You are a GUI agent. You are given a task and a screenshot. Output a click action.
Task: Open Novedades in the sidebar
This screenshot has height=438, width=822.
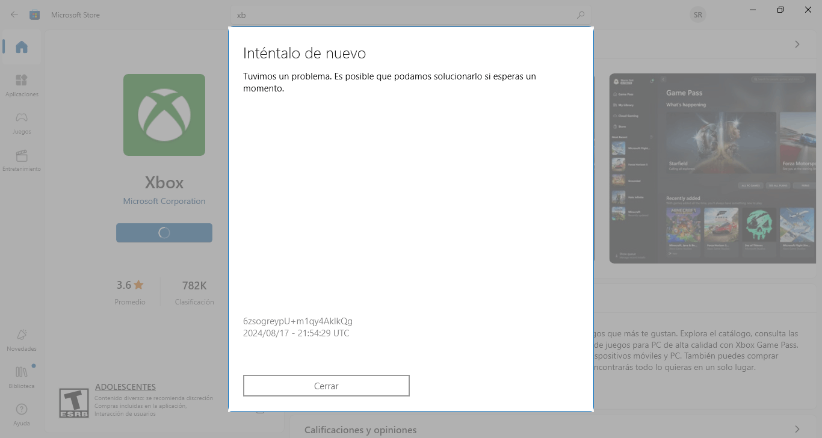(22, 340)
